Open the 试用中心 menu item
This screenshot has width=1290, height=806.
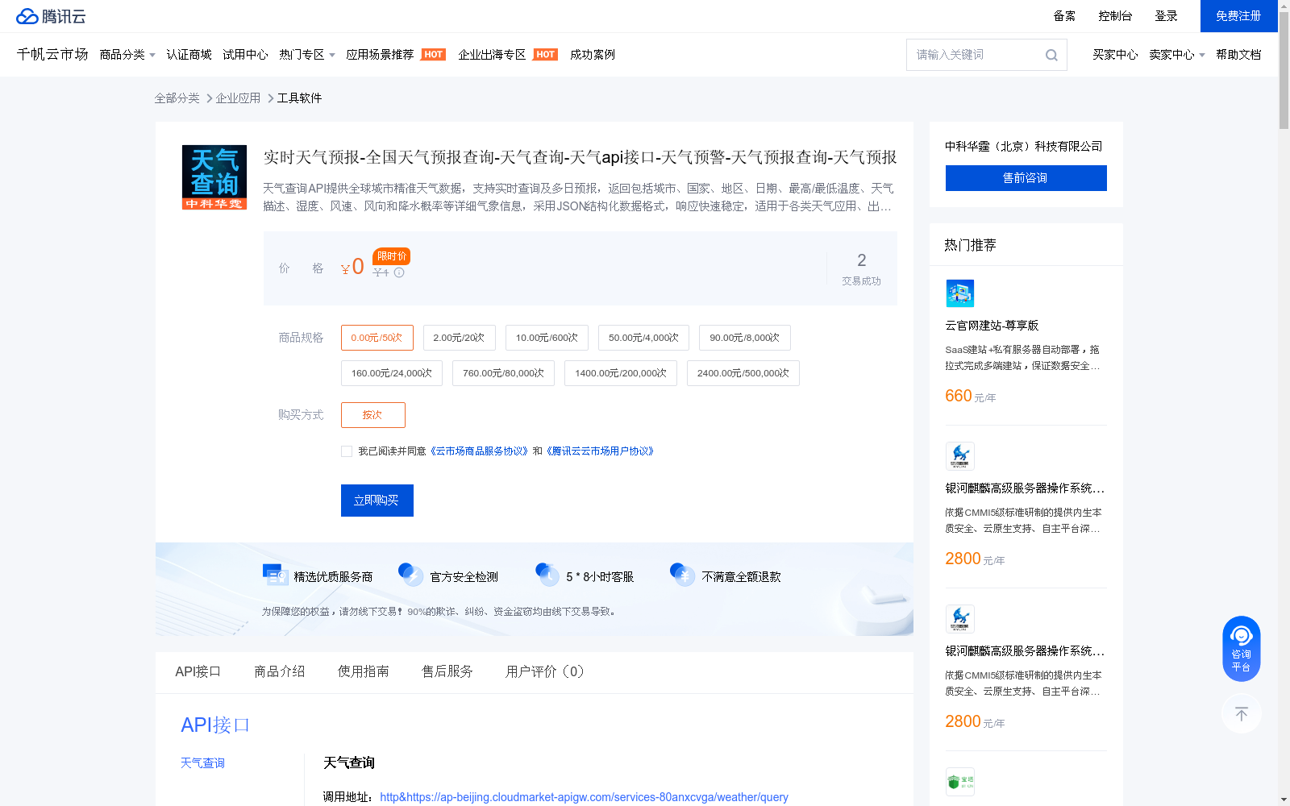(x=245, y=55)
